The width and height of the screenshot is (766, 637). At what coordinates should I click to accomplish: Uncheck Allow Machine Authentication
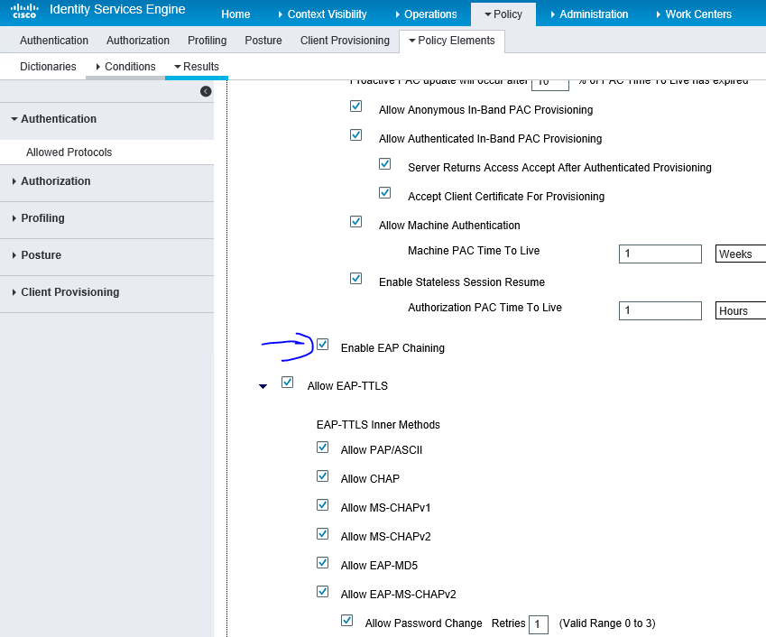point(356,221)
